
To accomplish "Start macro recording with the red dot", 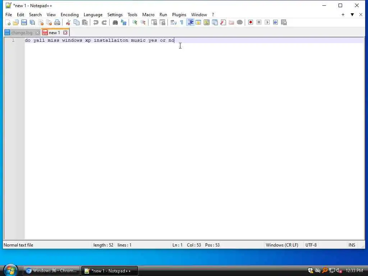I will click(250, 22).
